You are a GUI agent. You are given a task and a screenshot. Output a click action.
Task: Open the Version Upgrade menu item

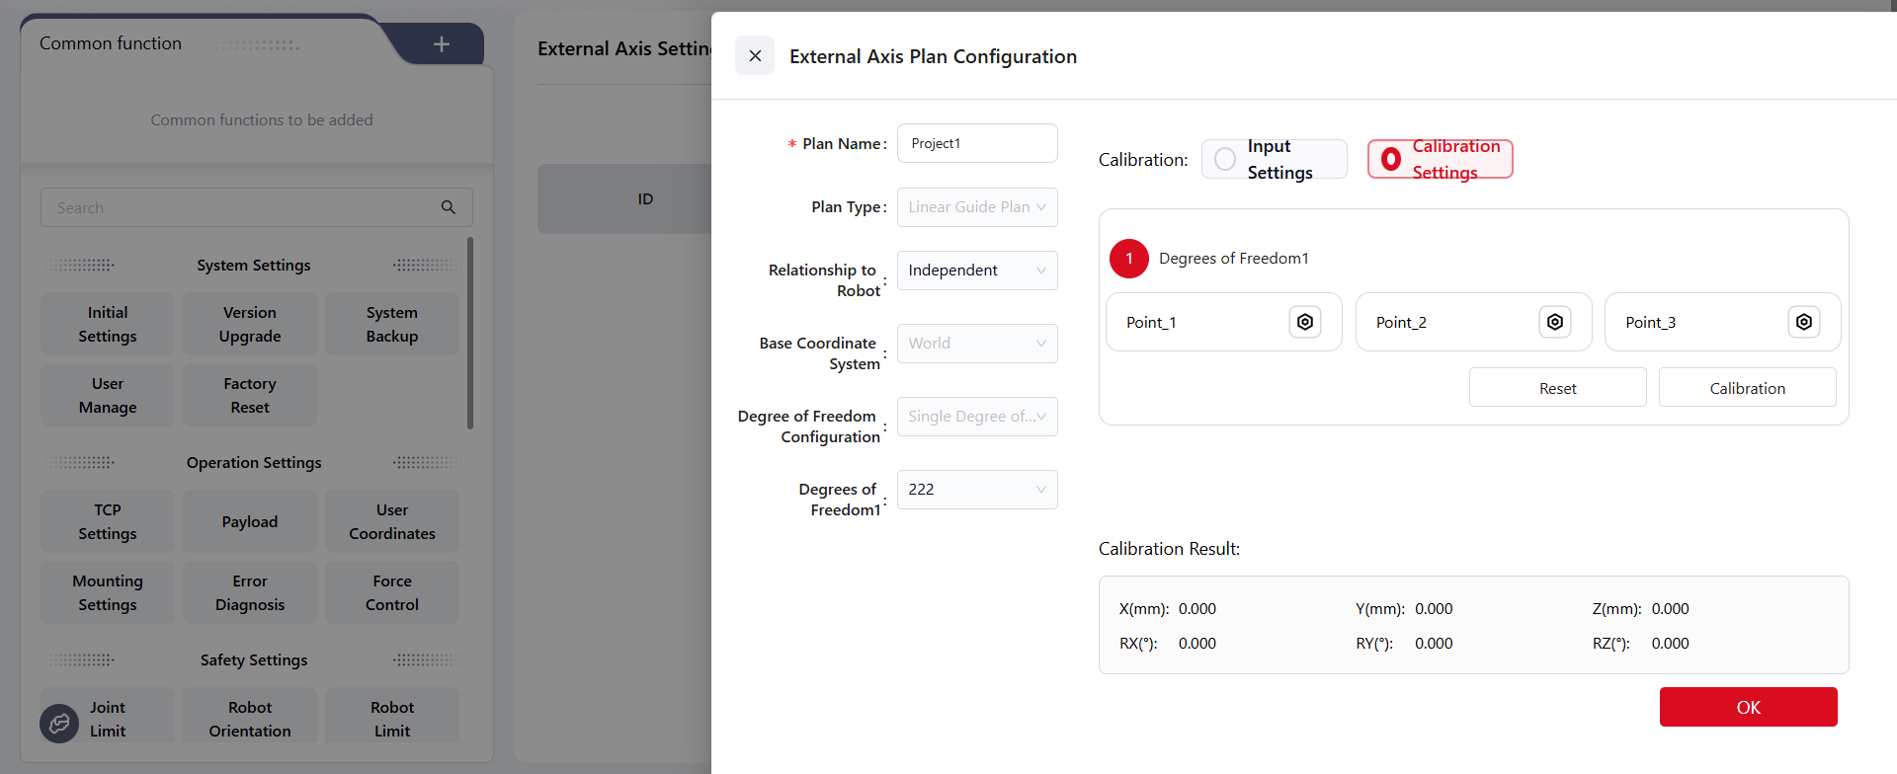250,324
